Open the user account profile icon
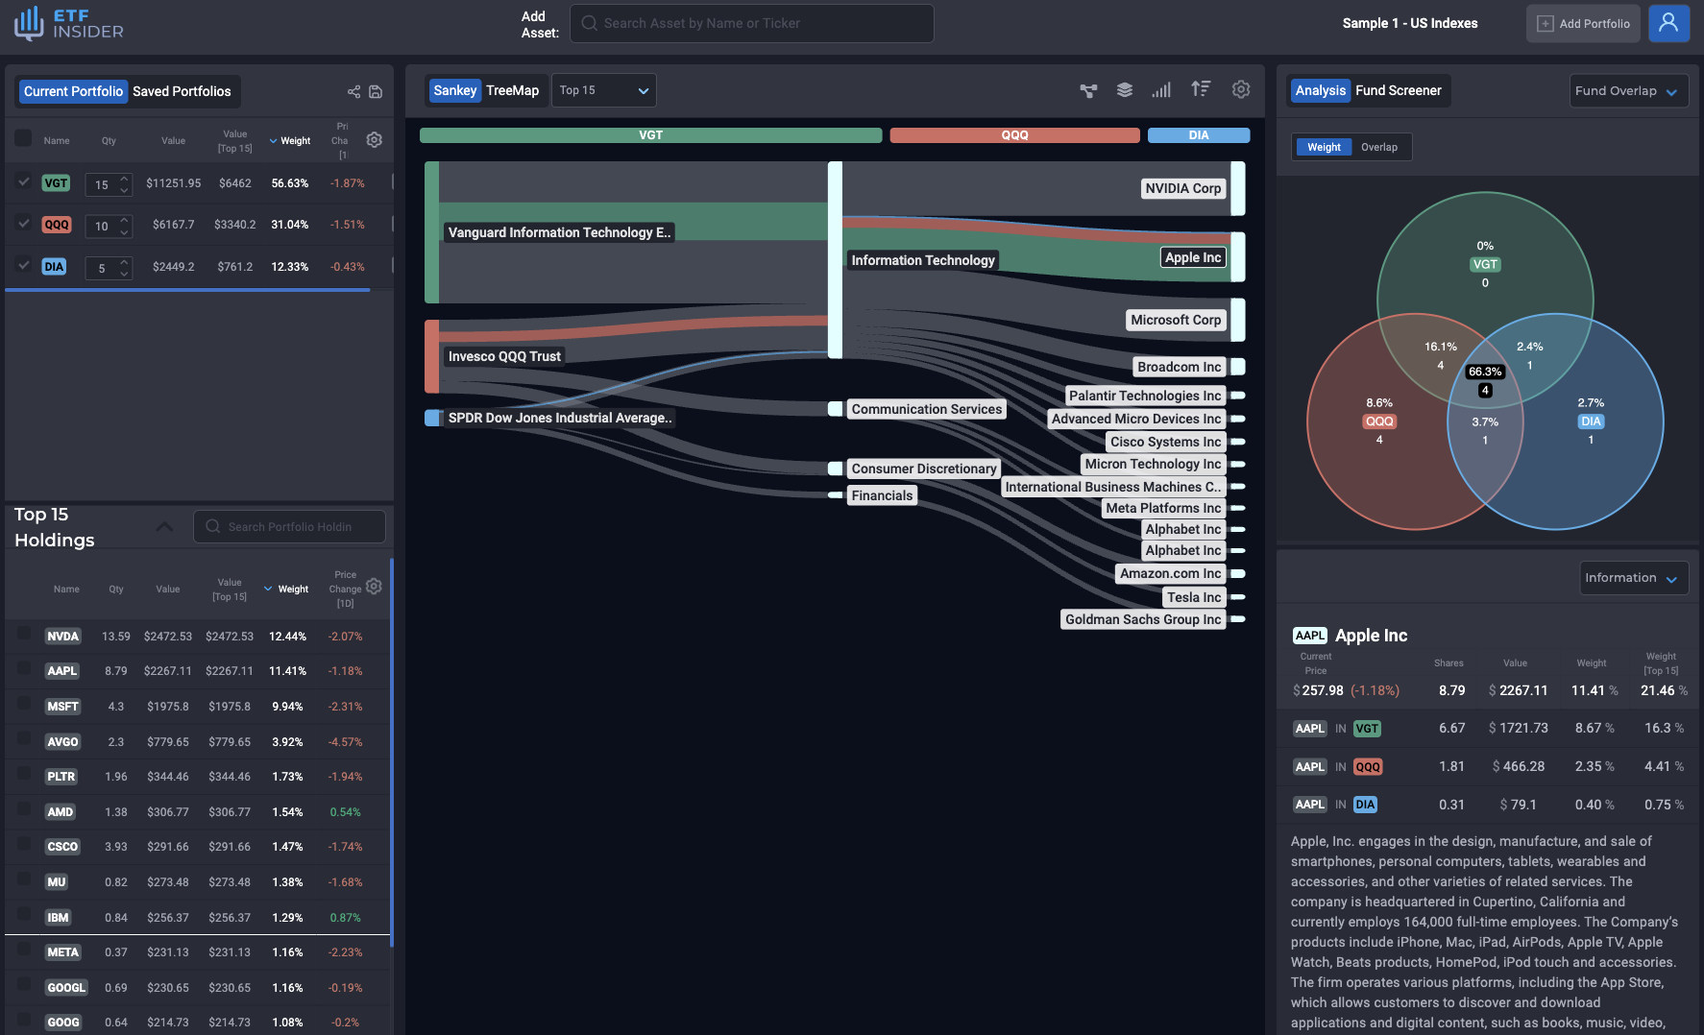 [1668, 23]
